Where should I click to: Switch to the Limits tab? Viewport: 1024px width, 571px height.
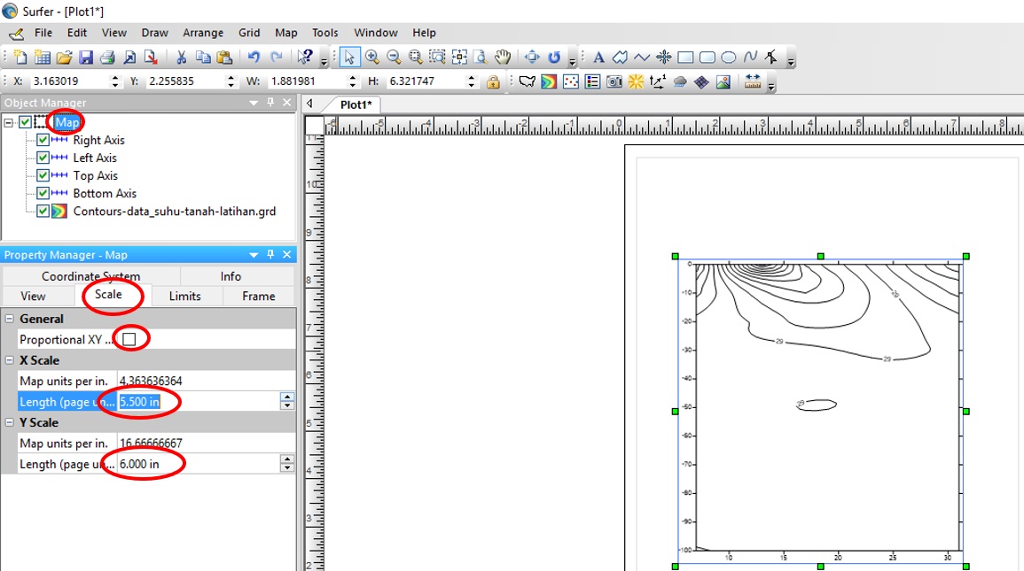pos(184,296)
